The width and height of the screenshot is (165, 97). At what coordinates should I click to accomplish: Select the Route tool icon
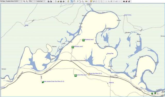pos(80,1)
